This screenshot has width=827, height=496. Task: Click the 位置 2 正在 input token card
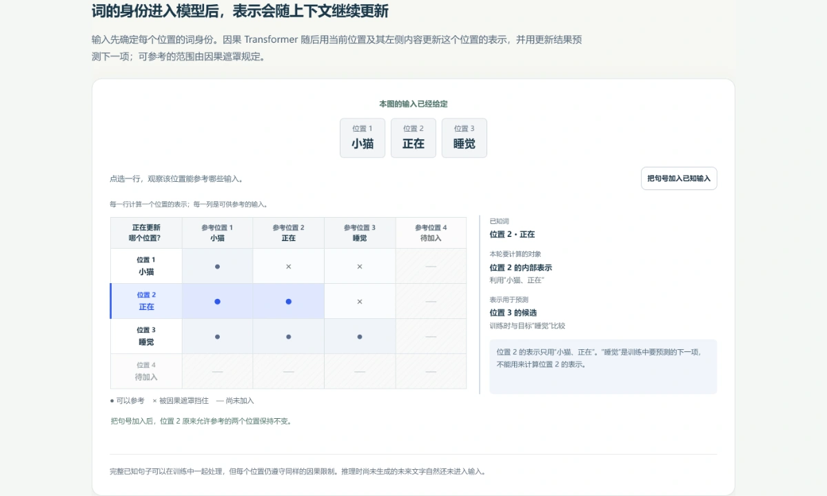point(413,138)
